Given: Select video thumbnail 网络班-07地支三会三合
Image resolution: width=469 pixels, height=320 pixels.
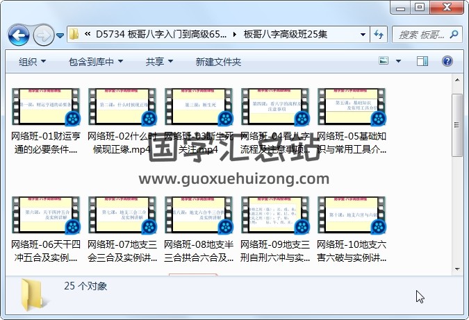Looking at the screenshot, I should point(122,215).
